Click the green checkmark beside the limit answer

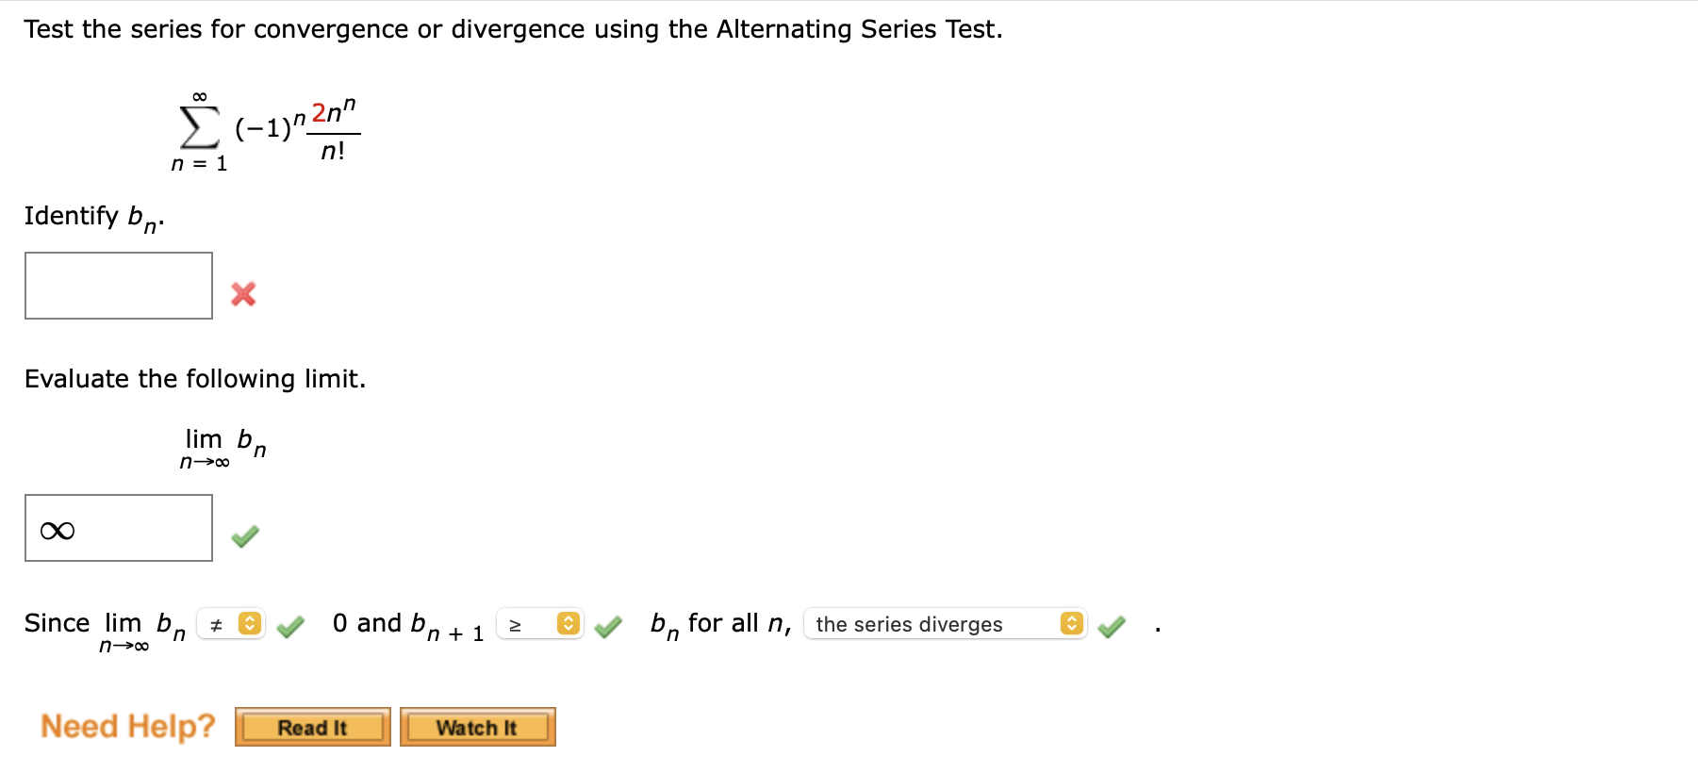245,535
